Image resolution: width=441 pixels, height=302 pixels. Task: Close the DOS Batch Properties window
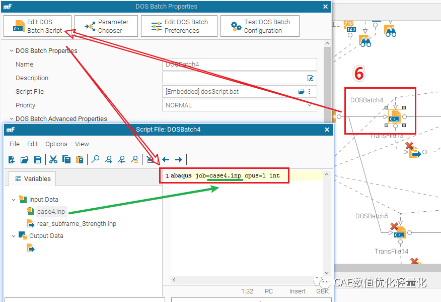(x=325, y=7)
